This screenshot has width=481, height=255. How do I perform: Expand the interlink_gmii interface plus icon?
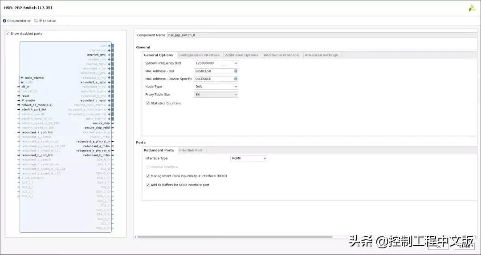pos(109,55)
